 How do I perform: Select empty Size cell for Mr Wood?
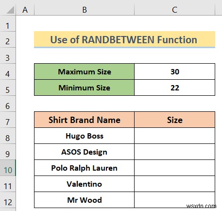click(174, 200)
